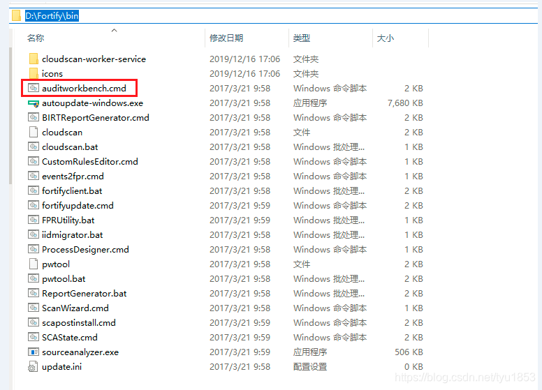Click the blank pwtool file icon

pyautogui.click(x=34, y=264)
